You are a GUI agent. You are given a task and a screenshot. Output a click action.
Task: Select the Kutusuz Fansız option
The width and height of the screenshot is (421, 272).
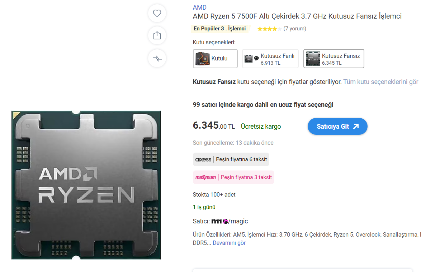pyautogui.click(x=334, y=59)
